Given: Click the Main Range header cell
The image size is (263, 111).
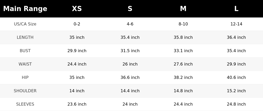Looking at the screenshot, I should click(25, 9).
